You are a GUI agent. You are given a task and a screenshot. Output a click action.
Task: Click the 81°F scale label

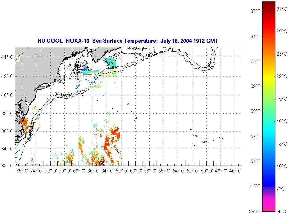click(255, 36)
